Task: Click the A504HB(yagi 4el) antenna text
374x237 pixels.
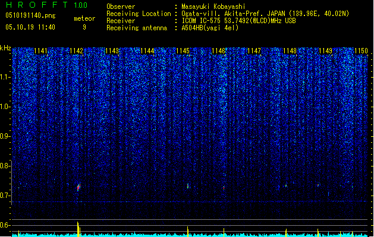Action: tap(210, 28)
